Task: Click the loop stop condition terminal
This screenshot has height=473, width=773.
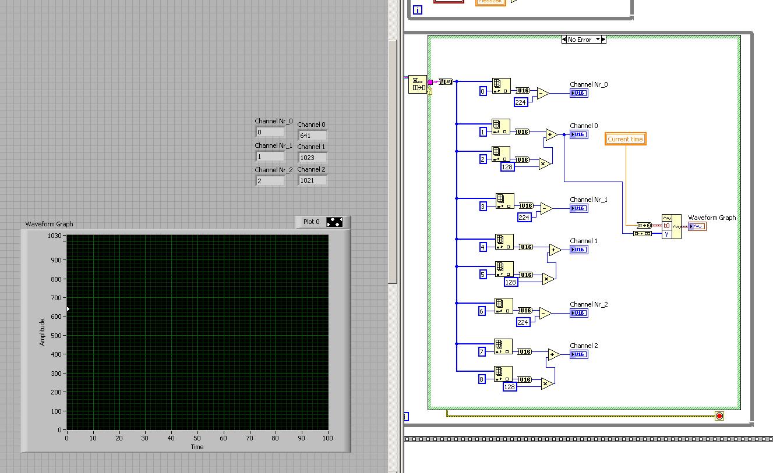Action: 719,416
